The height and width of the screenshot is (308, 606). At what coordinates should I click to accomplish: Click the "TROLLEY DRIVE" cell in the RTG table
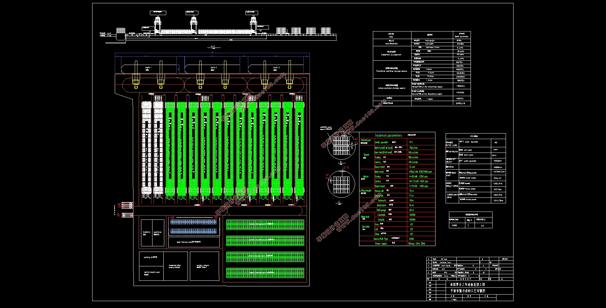(452, 186)
